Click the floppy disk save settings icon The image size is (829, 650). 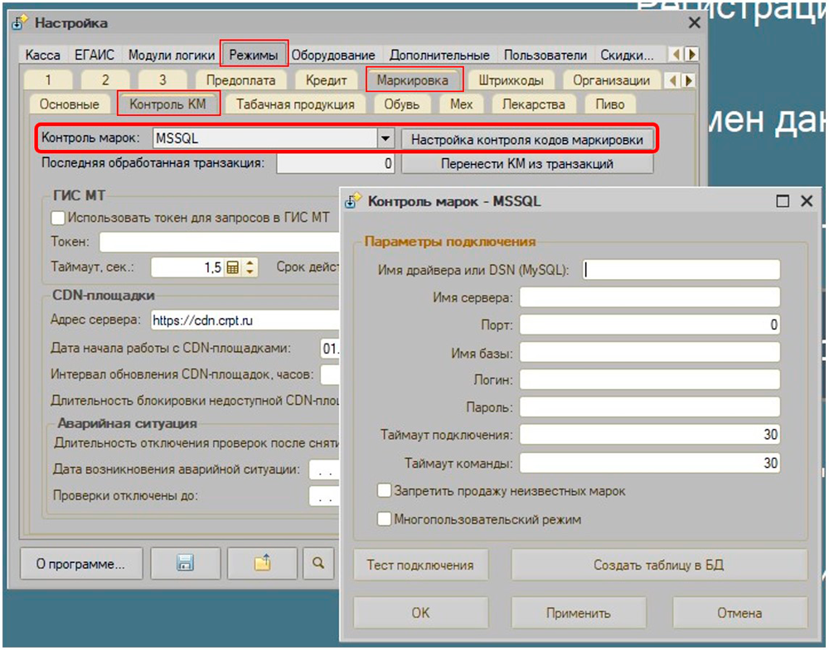[x=185, y=564]
